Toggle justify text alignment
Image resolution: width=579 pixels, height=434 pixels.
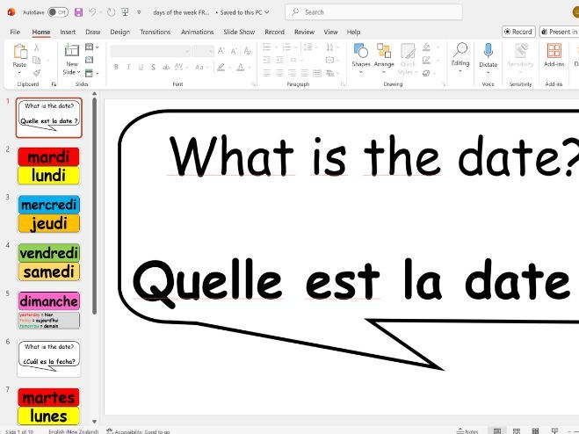[x=304, y=73]
